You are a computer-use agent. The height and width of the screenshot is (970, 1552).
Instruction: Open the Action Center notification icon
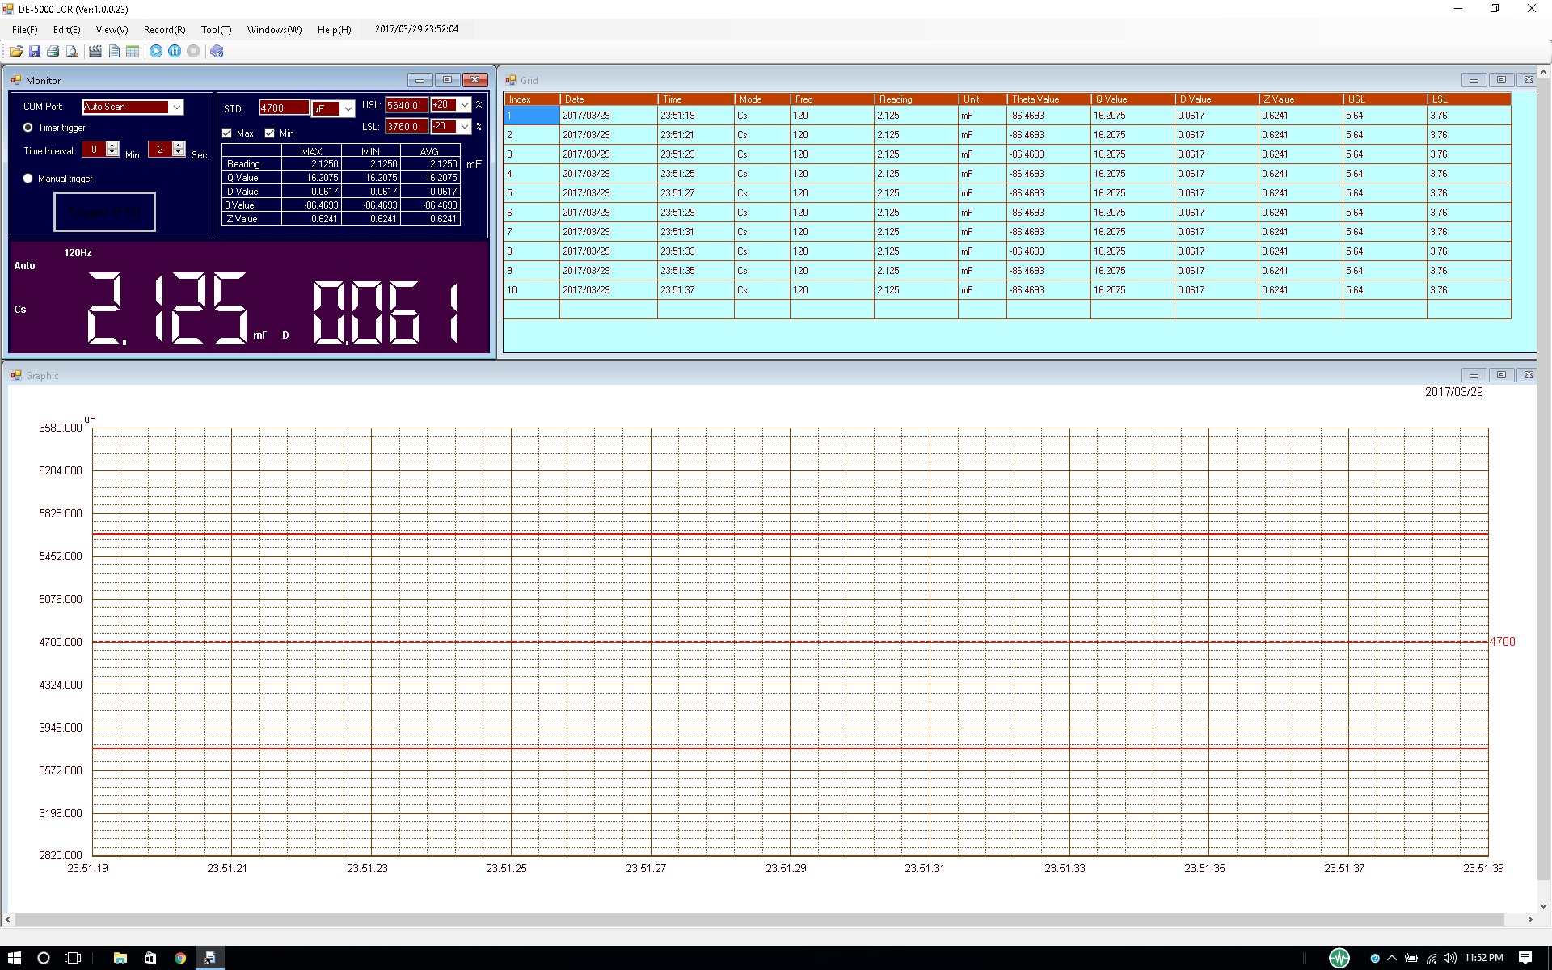pos(1525,958)
